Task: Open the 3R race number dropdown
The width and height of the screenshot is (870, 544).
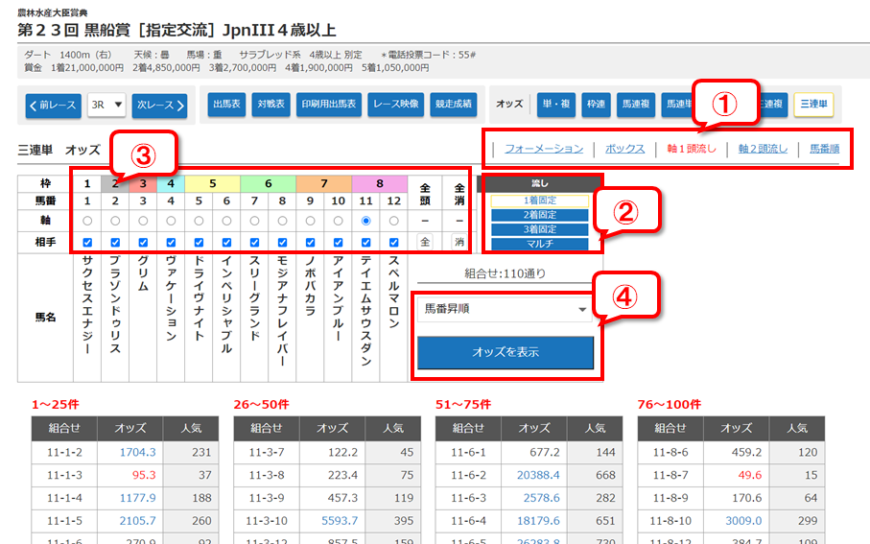Action: (106, 105)
